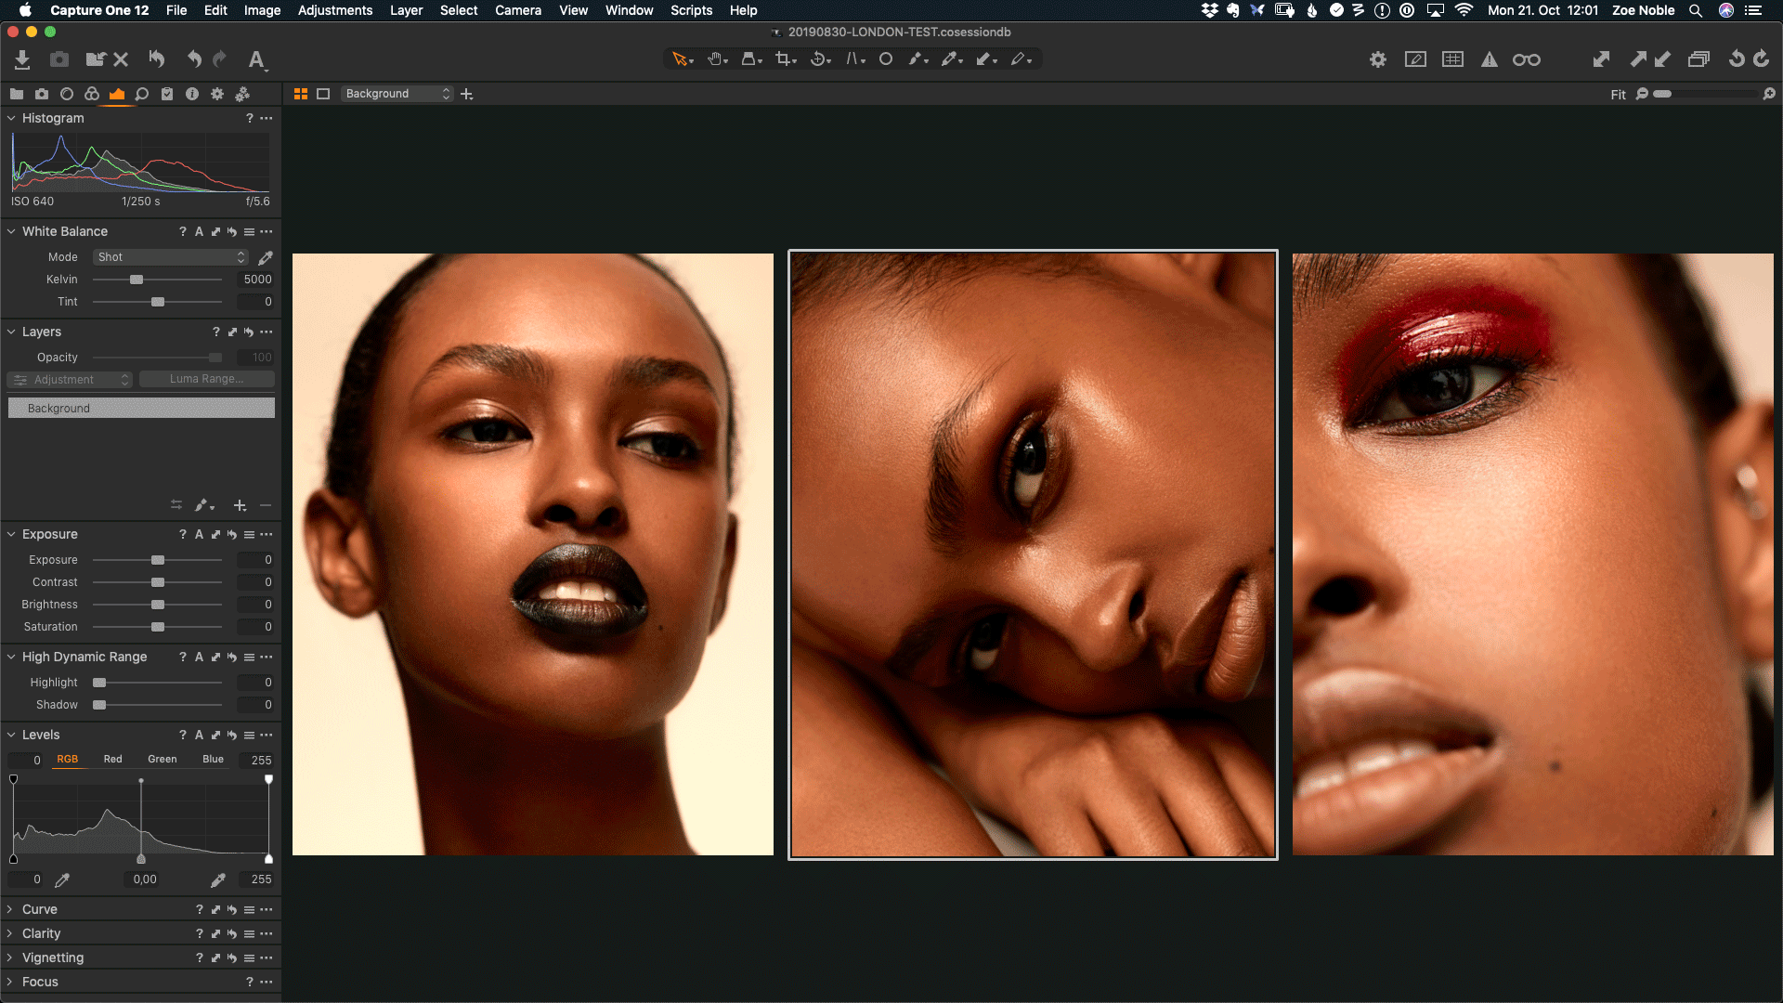Click the Luma Range button

(206, 379)
